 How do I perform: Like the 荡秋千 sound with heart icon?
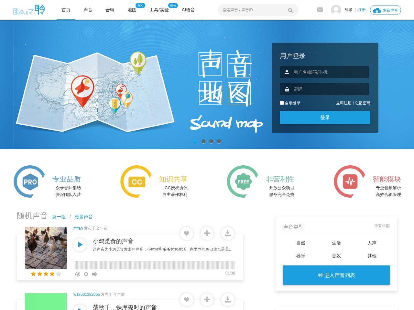(x=187, y=300)
